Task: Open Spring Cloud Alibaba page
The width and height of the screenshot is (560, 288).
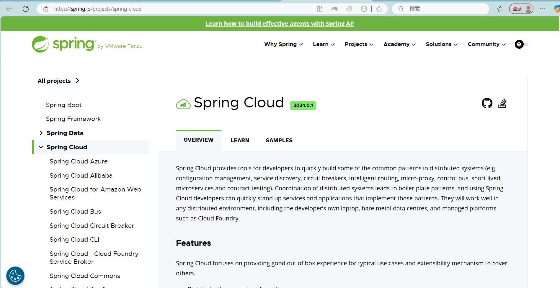Action: (x=81, y=176)
